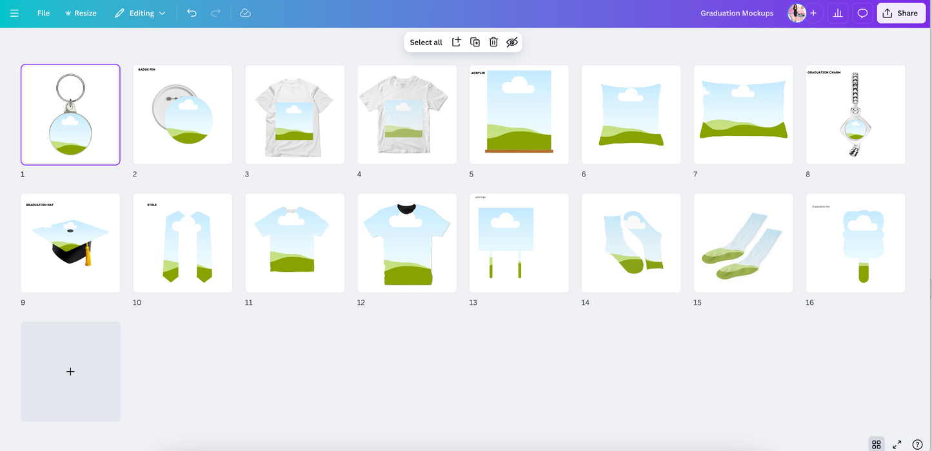Open the Resize options
Screen dimensions: 932x451
click(80, 13)
